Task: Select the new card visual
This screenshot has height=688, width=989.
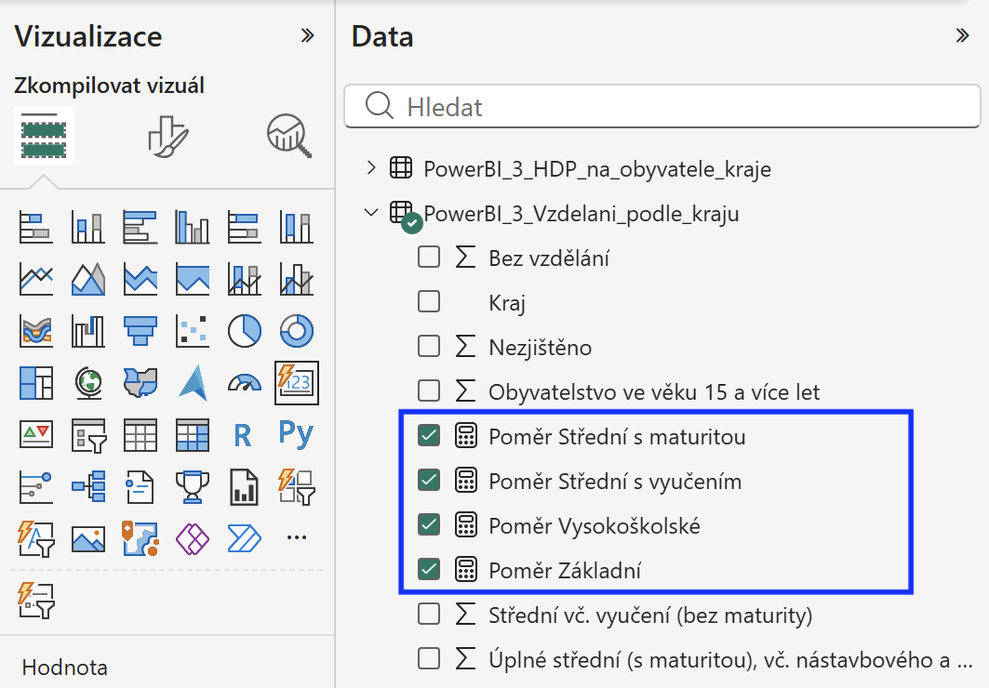Action: [x=297, y=383]
